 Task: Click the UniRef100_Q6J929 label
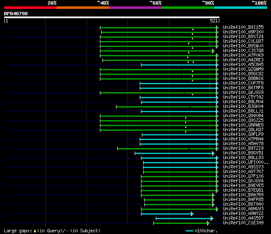pyautogui.click(x=243, y=93)
